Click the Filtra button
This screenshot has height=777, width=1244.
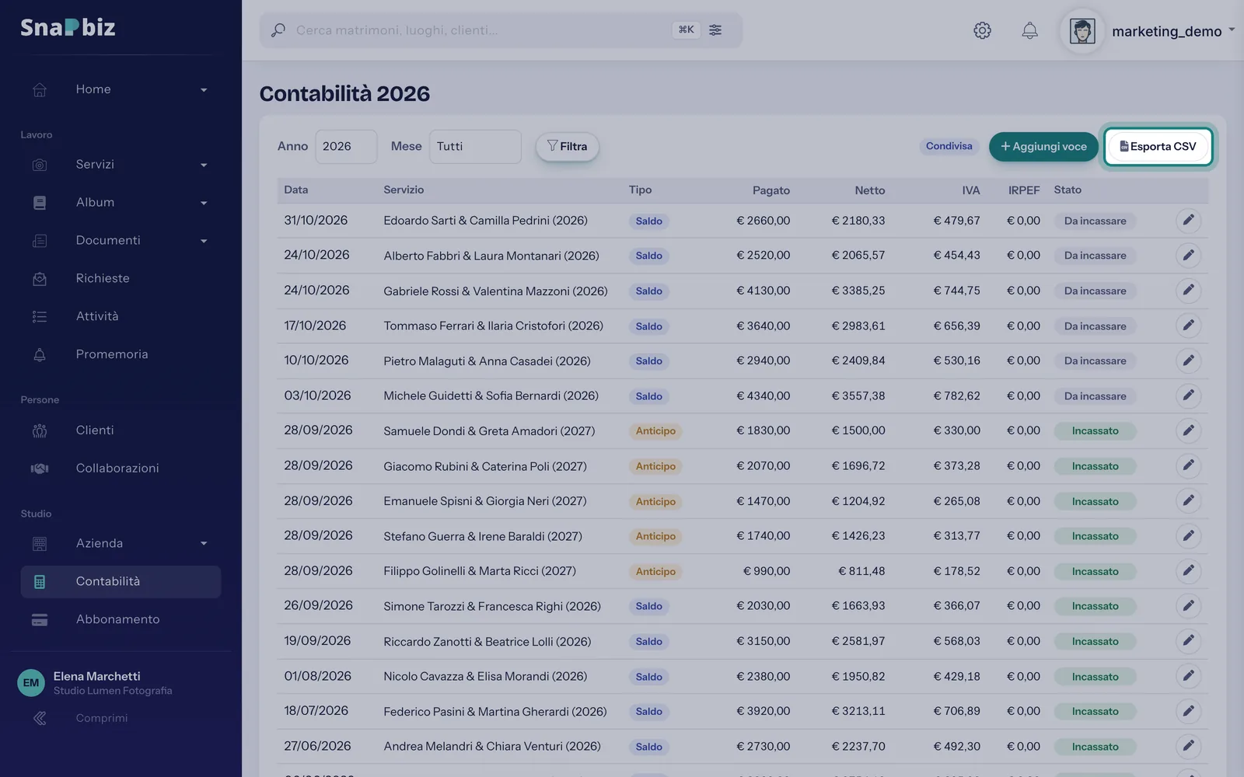[568, 146]
